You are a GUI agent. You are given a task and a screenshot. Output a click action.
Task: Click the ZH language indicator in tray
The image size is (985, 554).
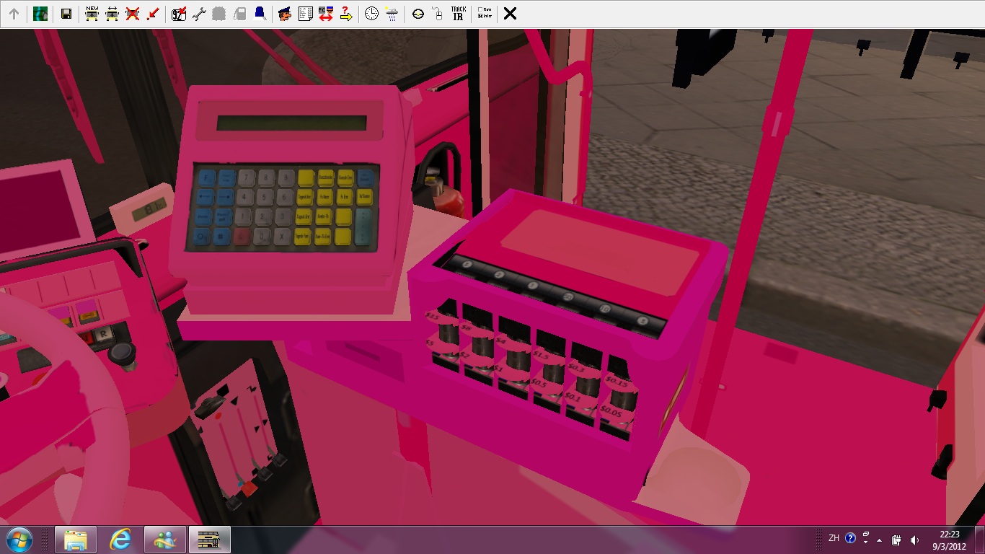point(834,538)
